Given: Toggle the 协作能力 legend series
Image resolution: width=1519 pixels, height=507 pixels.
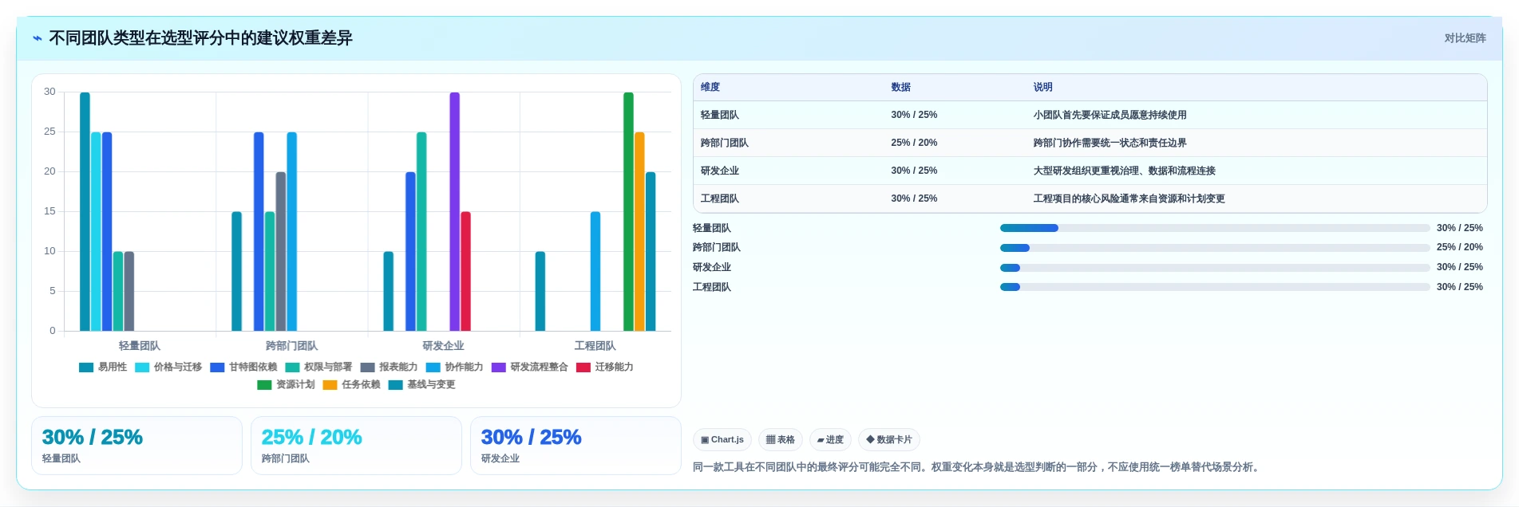Looking at the screenshot, I should pos(454,367).
